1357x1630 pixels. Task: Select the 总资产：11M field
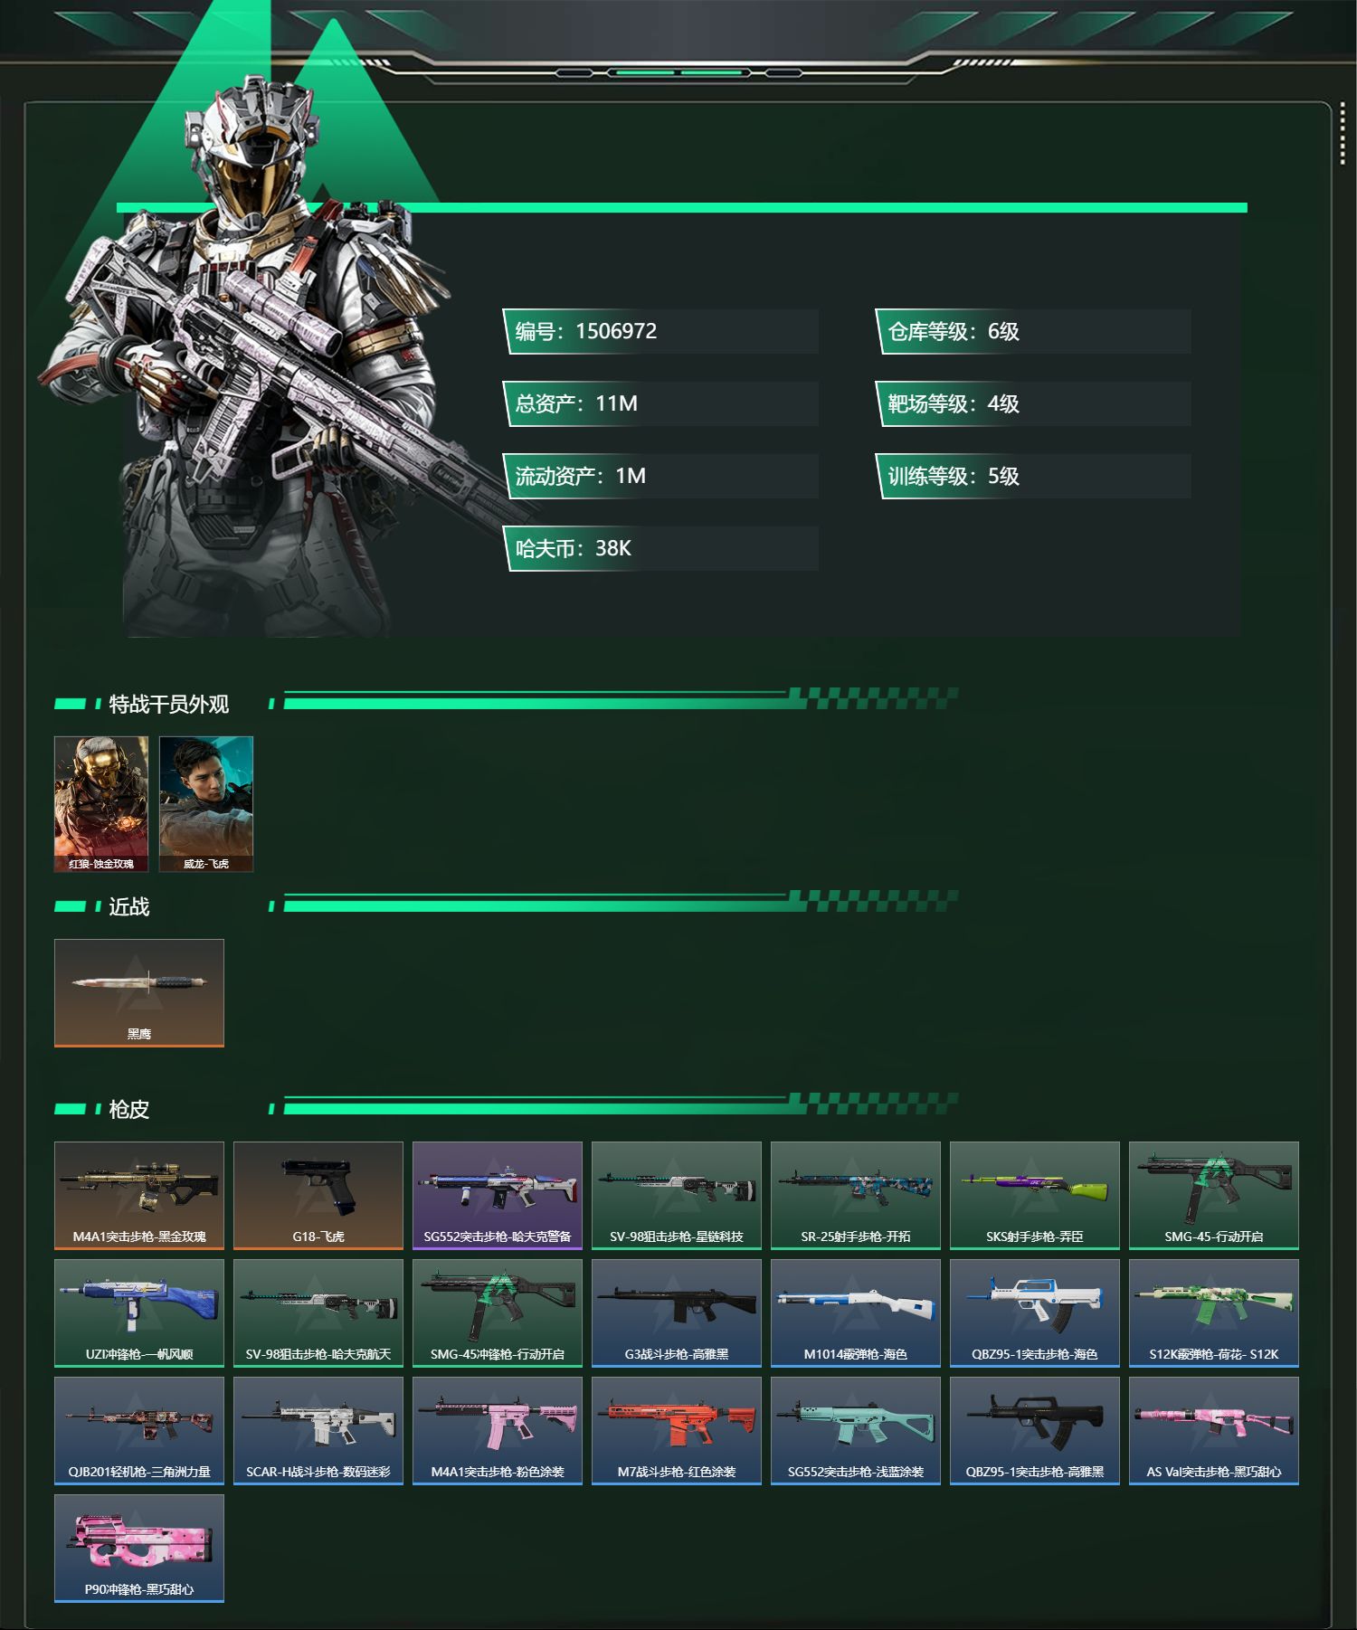pyautogui.click(x=660, y=403)
